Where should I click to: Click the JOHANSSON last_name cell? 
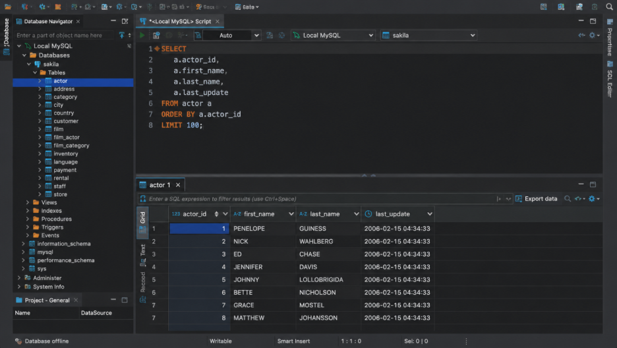click(x=328, y=318)
